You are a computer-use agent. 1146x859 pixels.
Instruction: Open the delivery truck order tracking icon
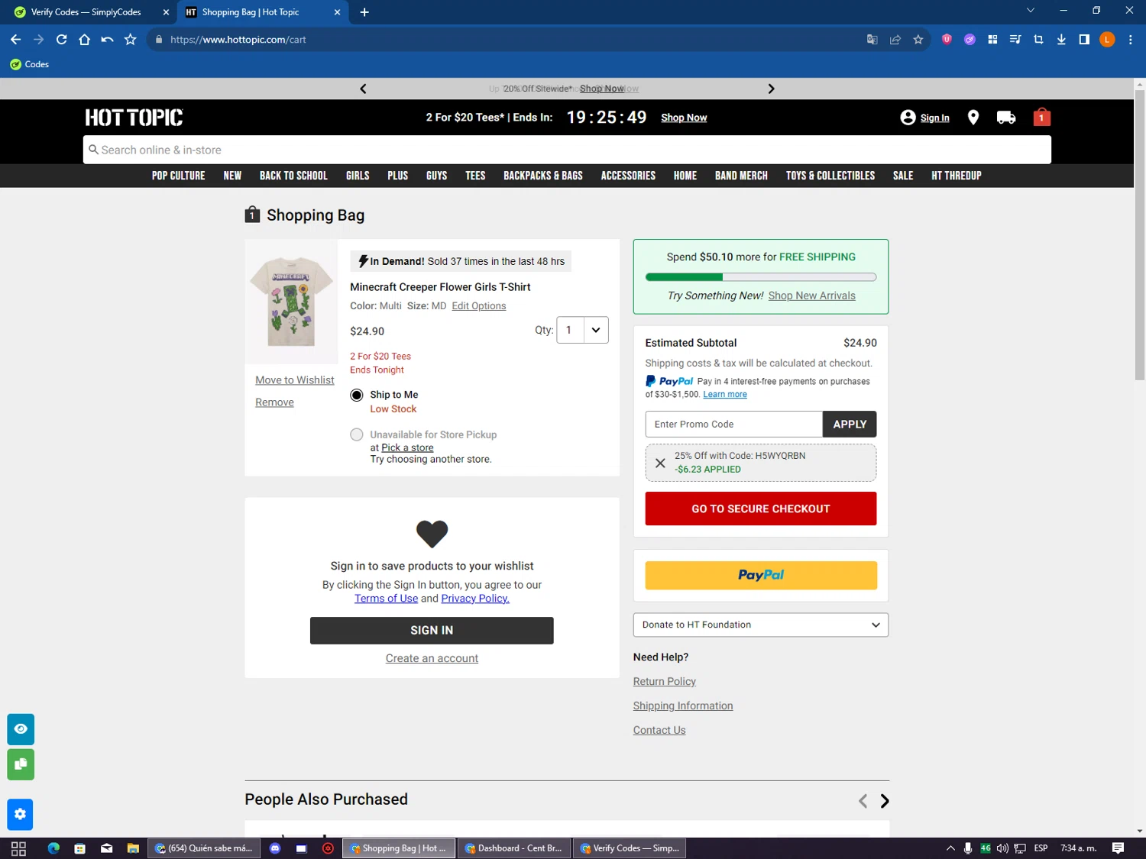click(1006, 118)
